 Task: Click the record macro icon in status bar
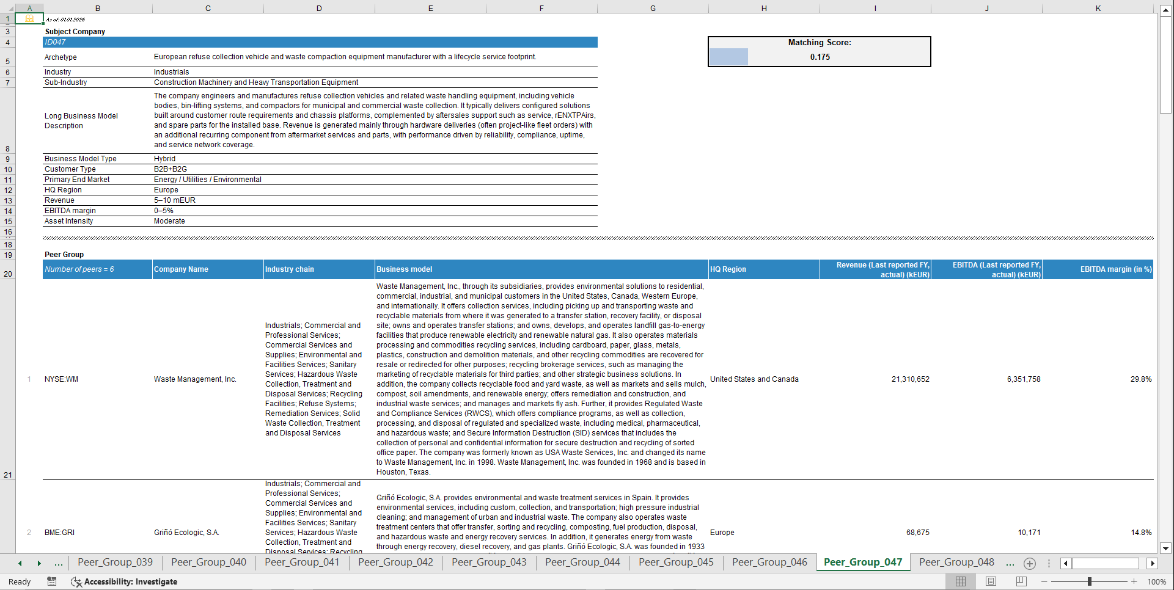tap(52, 581)
